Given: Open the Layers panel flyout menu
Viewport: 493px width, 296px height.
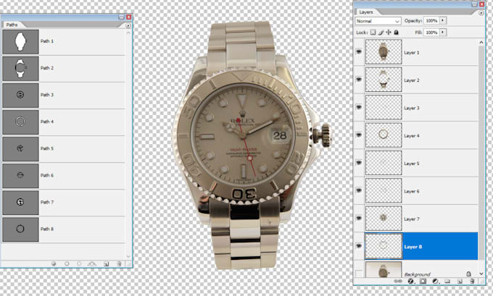Looking at the screenshot, I should click(x=481, y=13).
